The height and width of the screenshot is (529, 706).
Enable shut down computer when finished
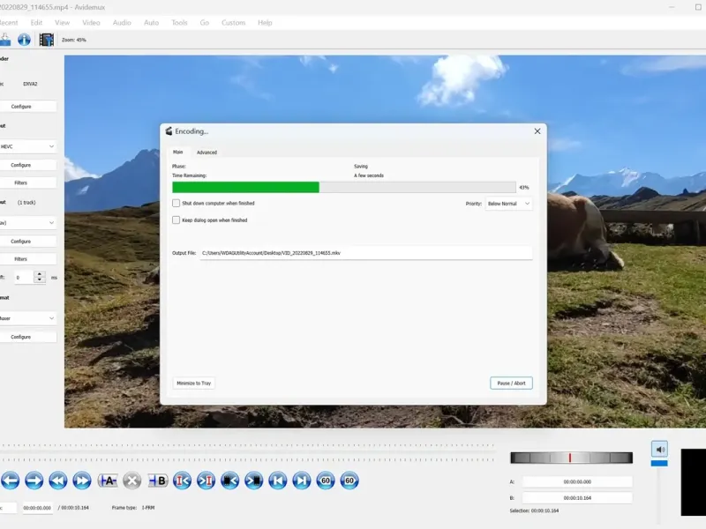[176, 204]
